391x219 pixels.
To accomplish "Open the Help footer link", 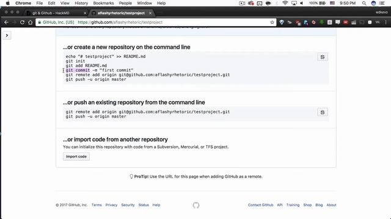I will coord(156,205).
